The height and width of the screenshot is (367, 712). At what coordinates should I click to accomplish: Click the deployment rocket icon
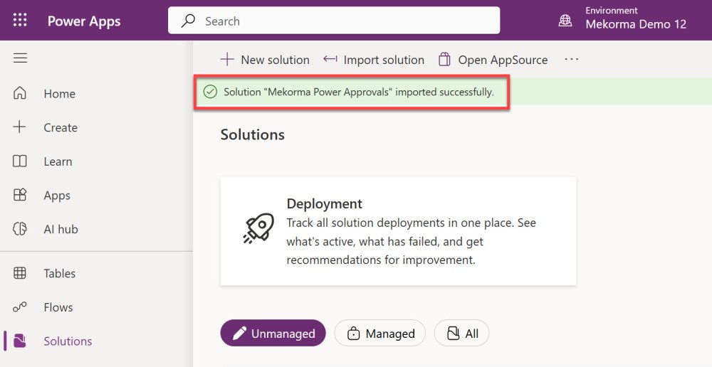258,229
